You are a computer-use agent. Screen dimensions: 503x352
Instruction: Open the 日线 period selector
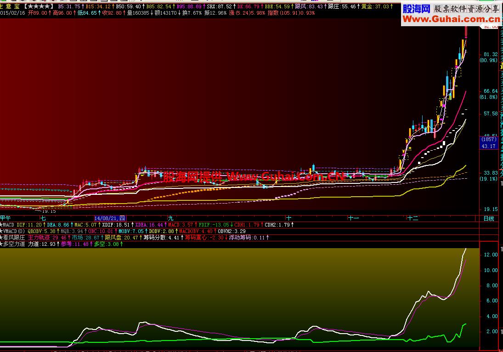pyautogui.click(x=488, y=218)
